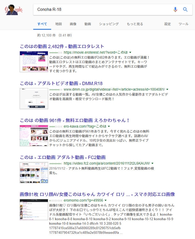Click the rating bar beside movie.eroterest.net URL
This screenshot has width=195, height=239.
(56, 53)
